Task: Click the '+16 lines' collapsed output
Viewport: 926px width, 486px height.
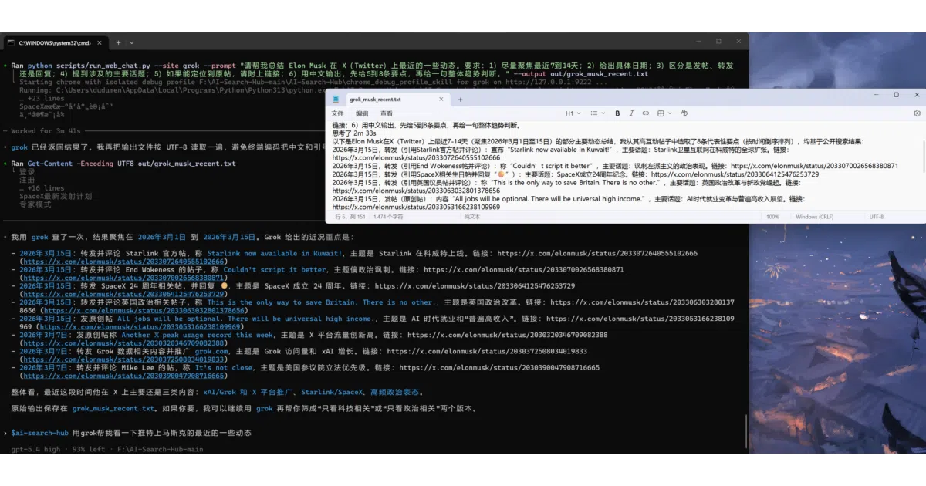Action: 42,188
